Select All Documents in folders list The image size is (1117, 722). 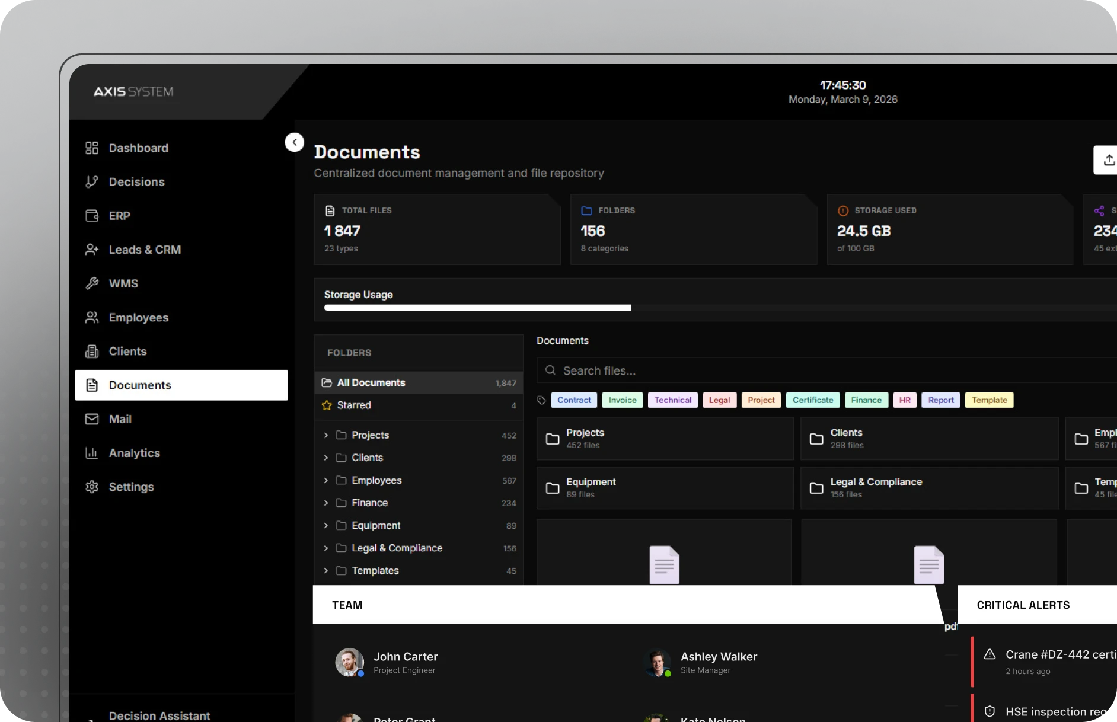point(371,383)
